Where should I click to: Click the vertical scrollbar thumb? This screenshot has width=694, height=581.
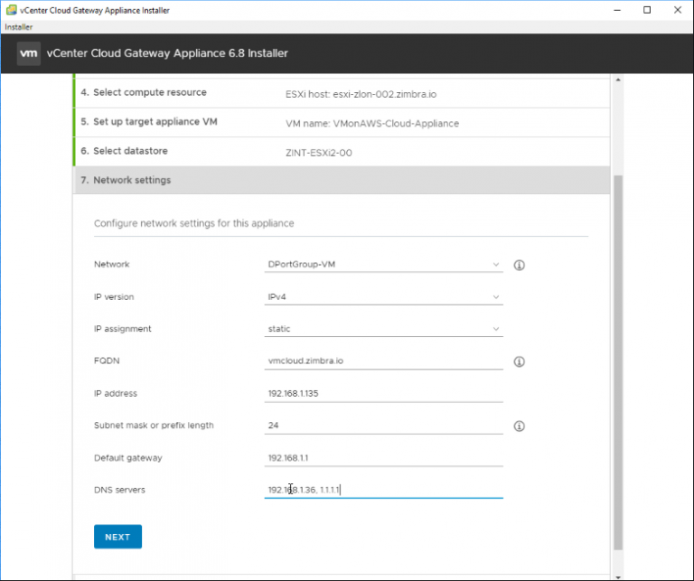click(x=618, y=362)
